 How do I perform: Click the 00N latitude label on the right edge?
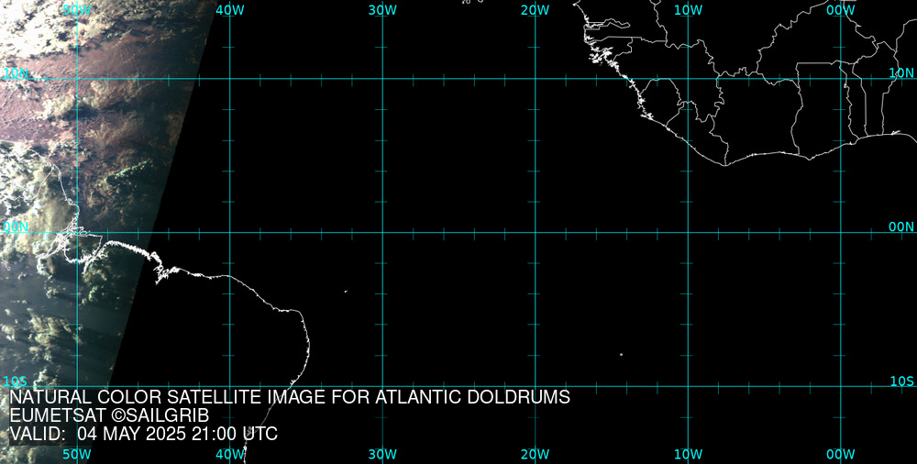[x=901, y=227]
